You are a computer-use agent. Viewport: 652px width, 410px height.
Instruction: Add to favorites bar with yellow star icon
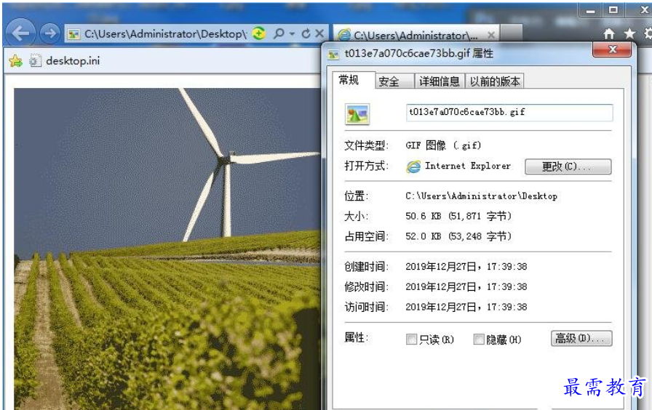pos(15,60)
